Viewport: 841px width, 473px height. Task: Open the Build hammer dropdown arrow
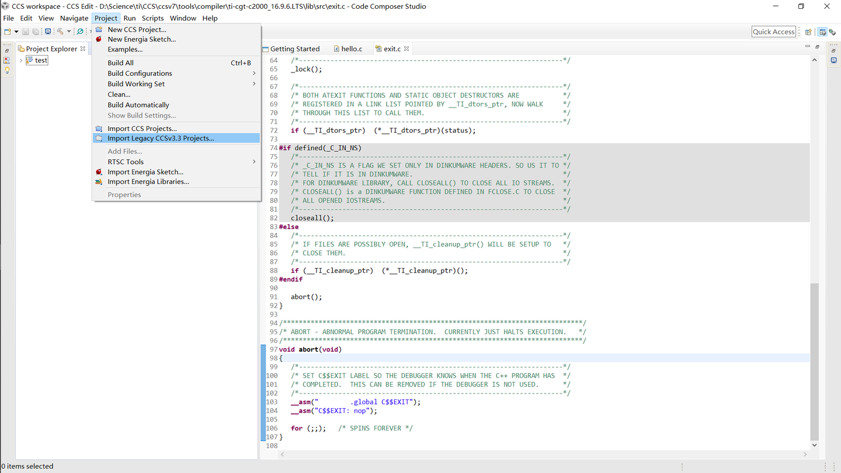point(69,32)
